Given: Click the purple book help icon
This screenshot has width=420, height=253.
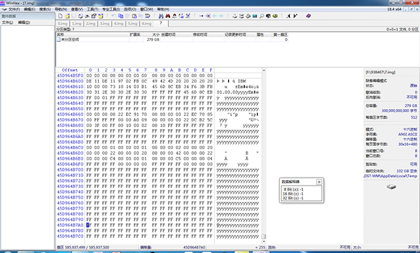Looking at the screenshot, I should pyautogui.click(x=308, y=16).
